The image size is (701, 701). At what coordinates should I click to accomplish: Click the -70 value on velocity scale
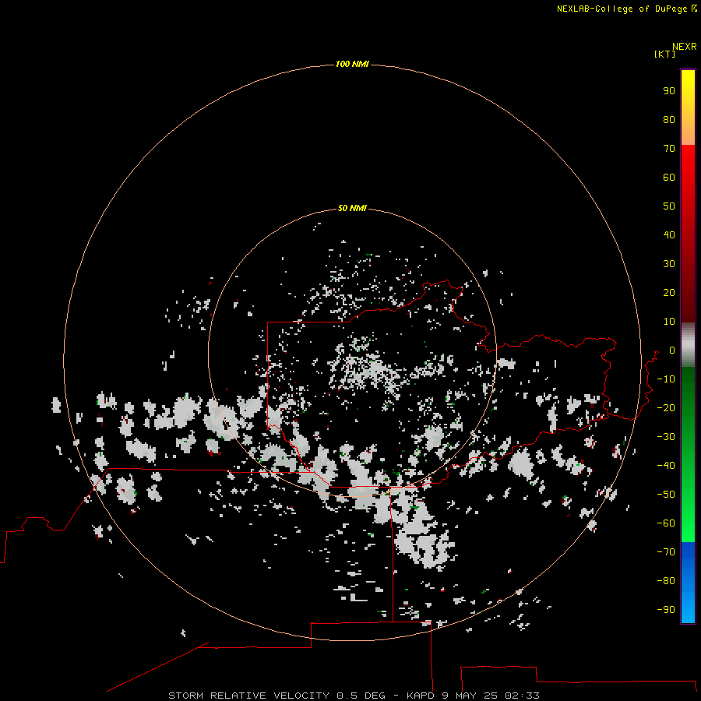click(666, 552)
